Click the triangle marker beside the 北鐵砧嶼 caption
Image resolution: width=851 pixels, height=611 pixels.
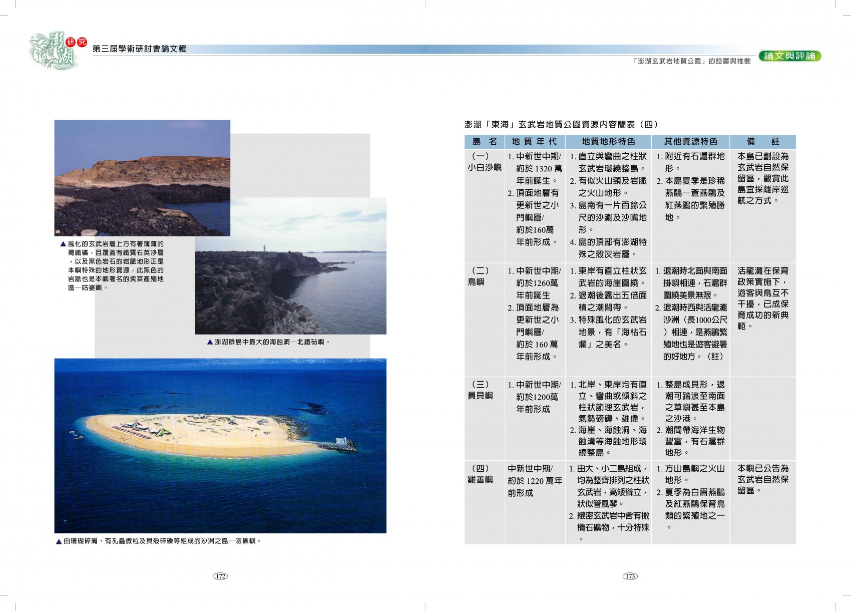[210, 342]
